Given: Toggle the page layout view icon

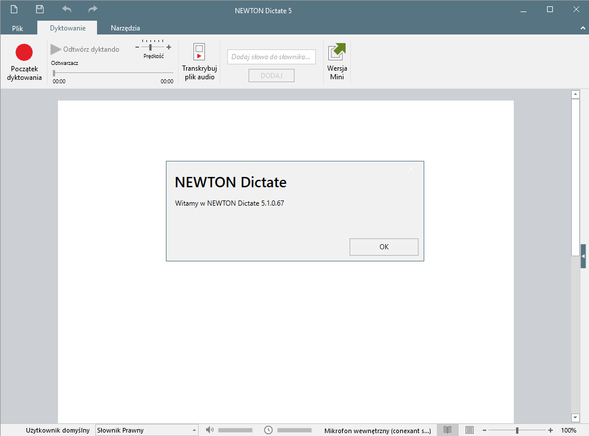Looking at the screenshot, I should (469, 430).
